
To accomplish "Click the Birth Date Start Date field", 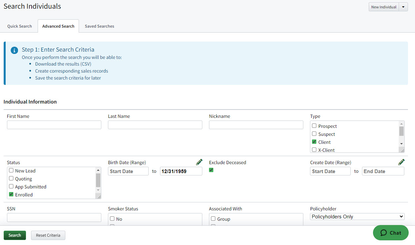I will pyautogui.click(x=128, y=171).
